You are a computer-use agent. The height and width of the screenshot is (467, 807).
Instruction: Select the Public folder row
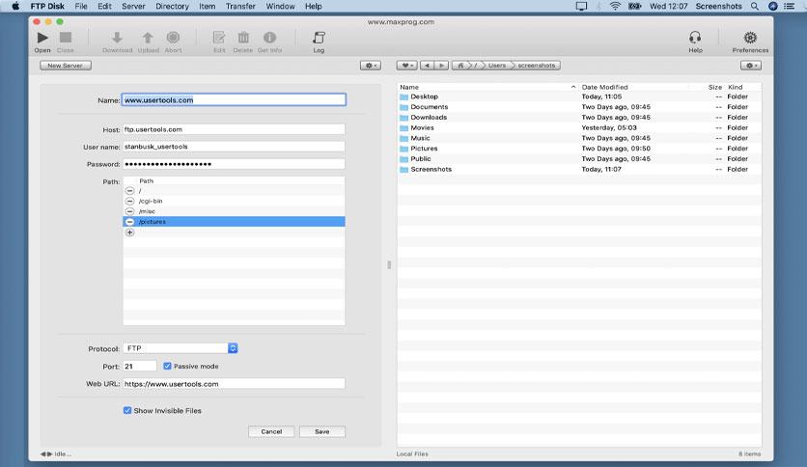579,158
